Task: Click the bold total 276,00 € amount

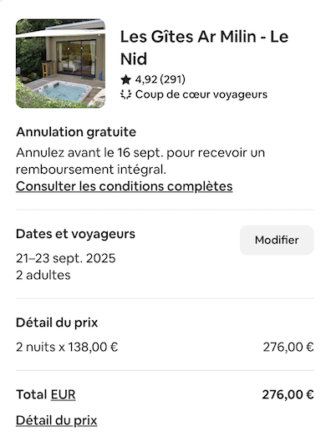Action: [288, 394]
